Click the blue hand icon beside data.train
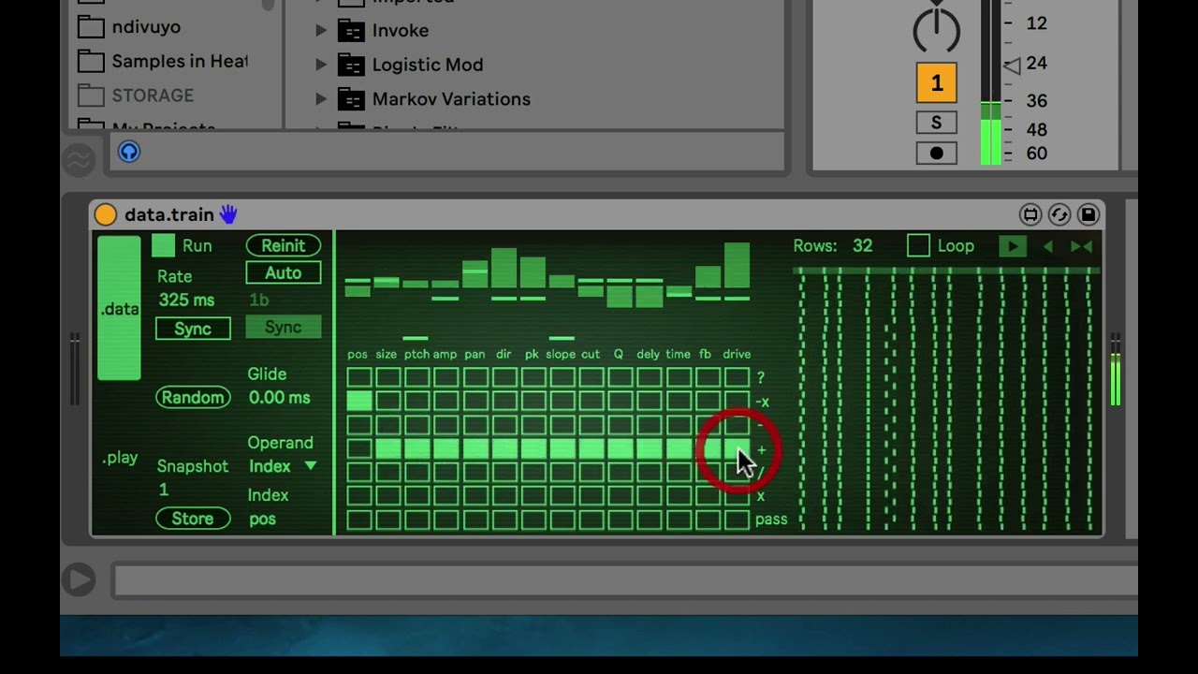 (228, 214)
